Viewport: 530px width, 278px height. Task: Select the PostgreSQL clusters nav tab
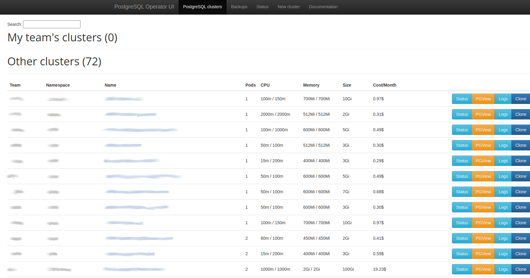(x=203, y=7)
